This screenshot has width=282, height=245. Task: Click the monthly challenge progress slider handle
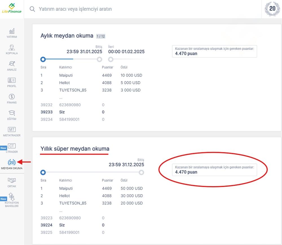(43, 59)
